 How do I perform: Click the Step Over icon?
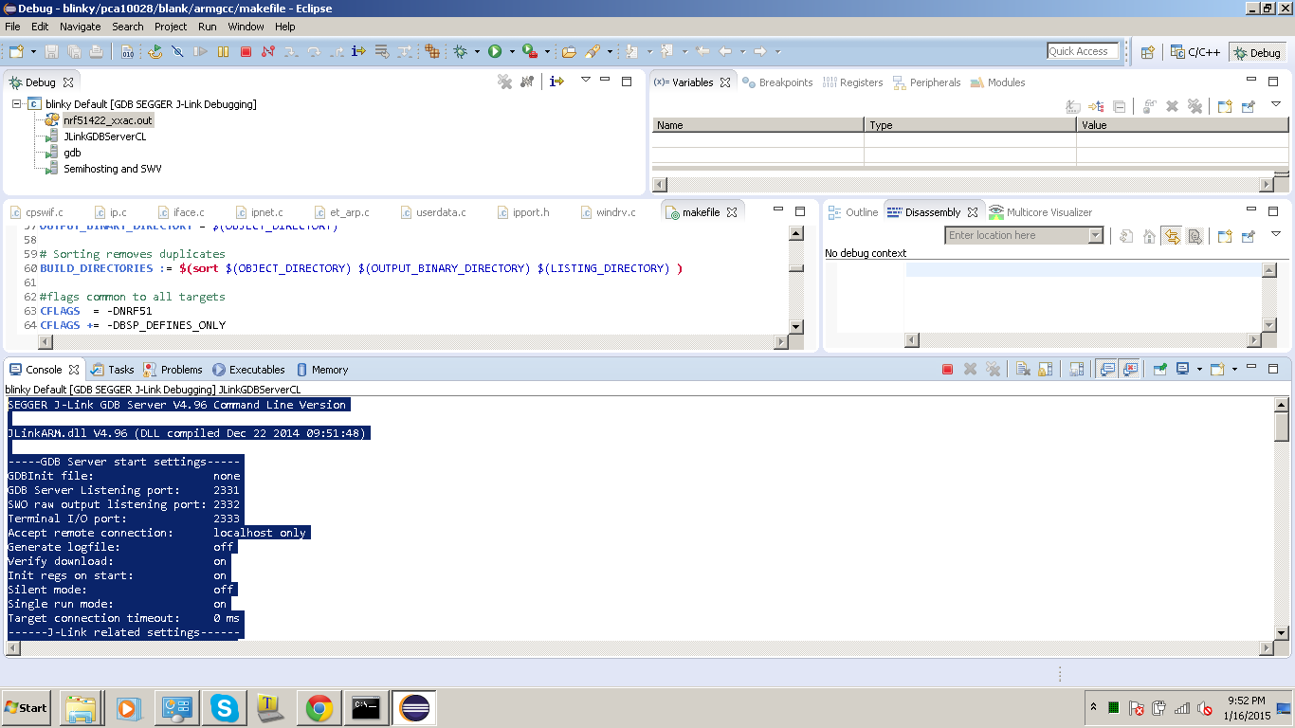point(314,51)
